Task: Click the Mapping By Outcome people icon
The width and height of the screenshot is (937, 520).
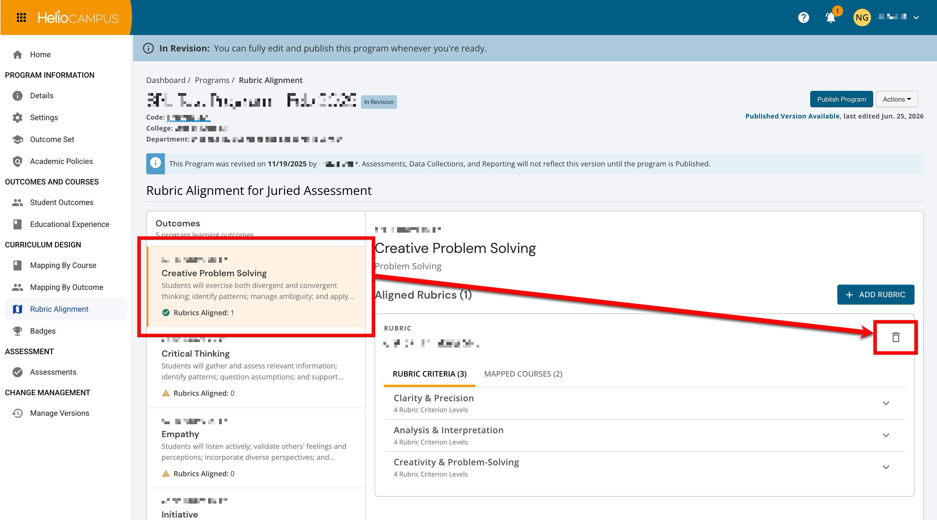Action: [x=17, y=287]
